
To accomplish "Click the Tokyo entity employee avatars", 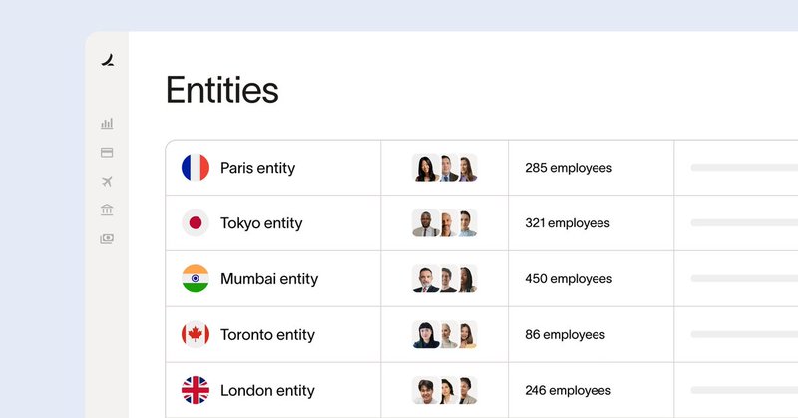I will [x=444, y=223].
